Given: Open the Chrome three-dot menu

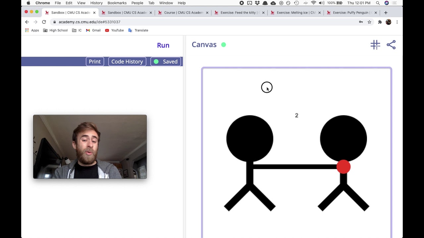Looking at the screenshot, I should 397,22.
